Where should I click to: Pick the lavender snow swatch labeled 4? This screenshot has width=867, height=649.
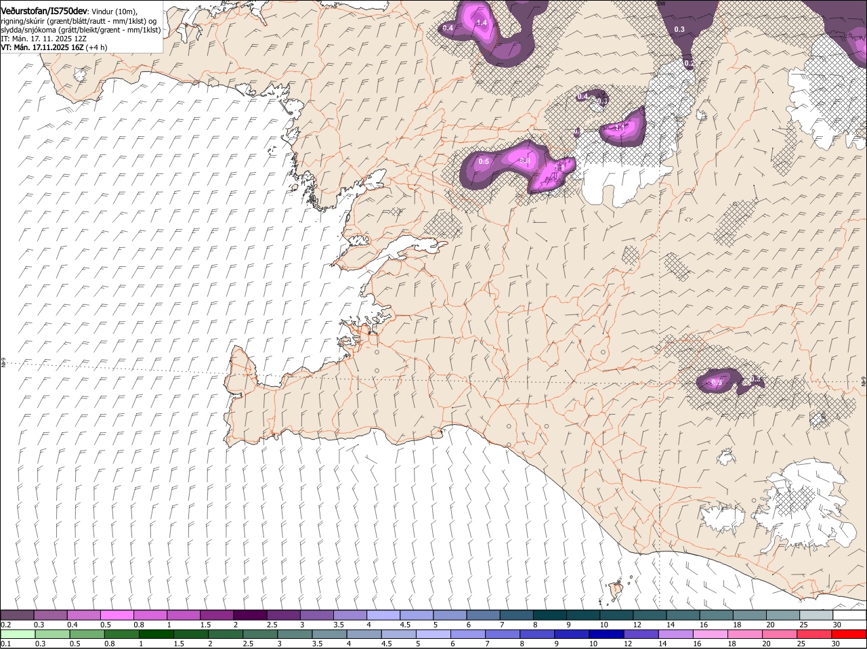click(x=382, y=614)
